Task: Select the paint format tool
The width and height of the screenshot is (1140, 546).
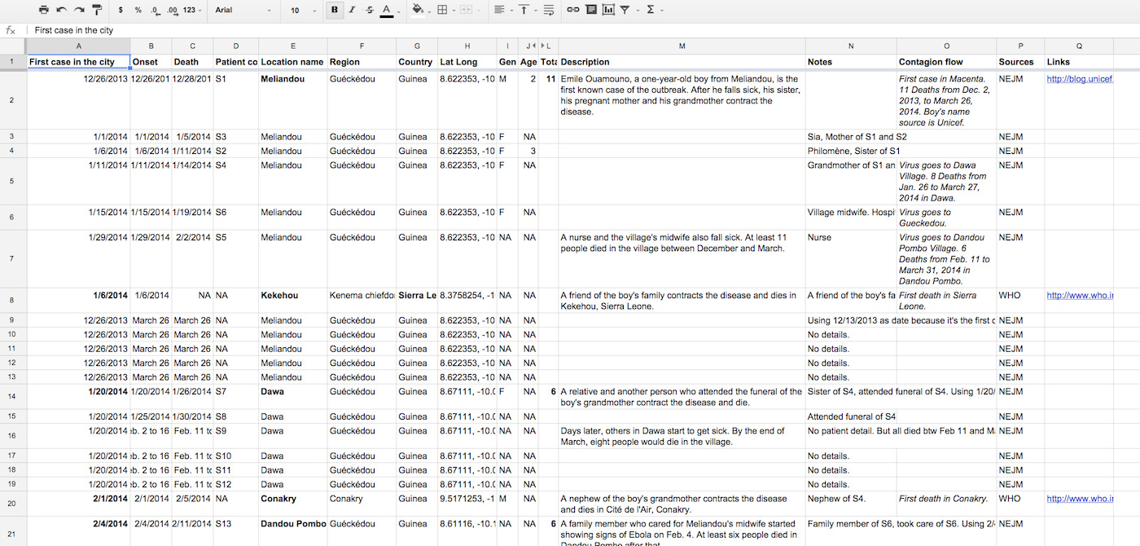Action: pyautogui.click(x=97, y=10)
